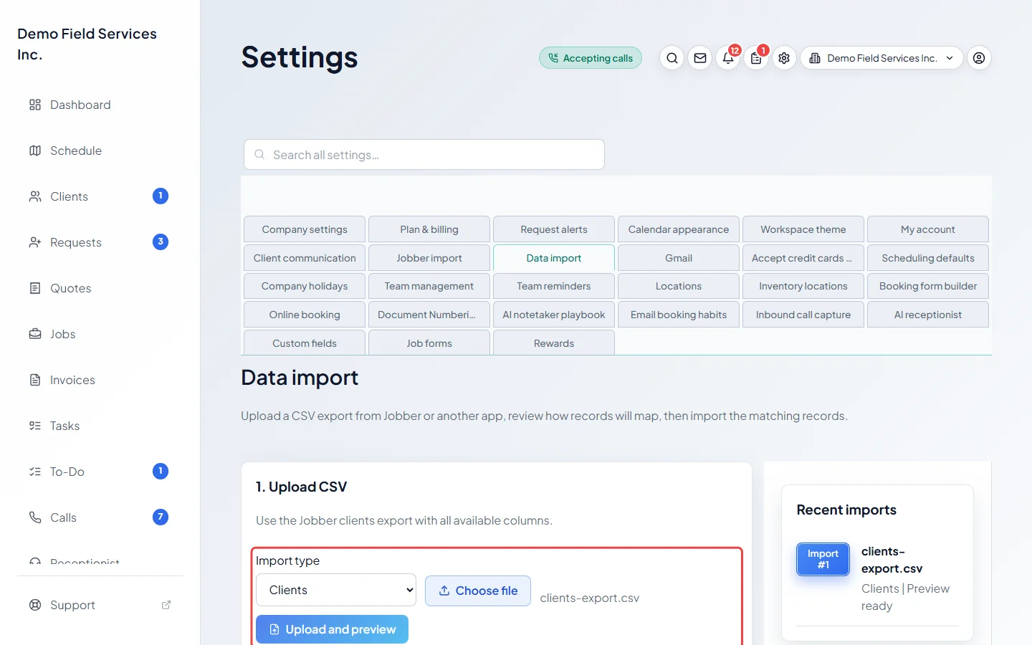Click the settings gear icon
This screenshot has height=645, width=1032.
click(784, 58)
